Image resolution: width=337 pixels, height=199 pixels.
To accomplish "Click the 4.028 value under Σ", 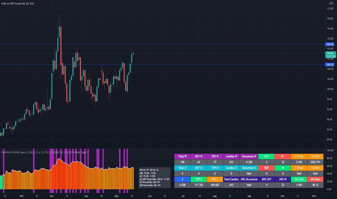I will coord(182,185).
